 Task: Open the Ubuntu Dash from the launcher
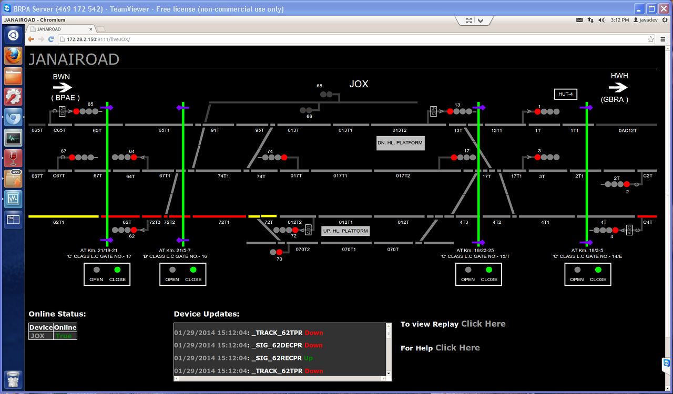[x=13, y=35]
